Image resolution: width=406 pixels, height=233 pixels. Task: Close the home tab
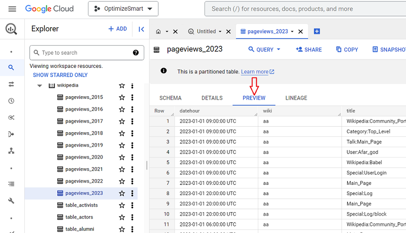pos(176,31)
